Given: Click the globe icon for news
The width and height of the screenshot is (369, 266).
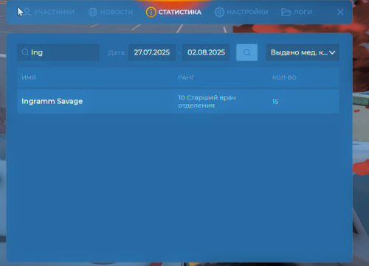Looking at the screenshot, I should (93, 12).
